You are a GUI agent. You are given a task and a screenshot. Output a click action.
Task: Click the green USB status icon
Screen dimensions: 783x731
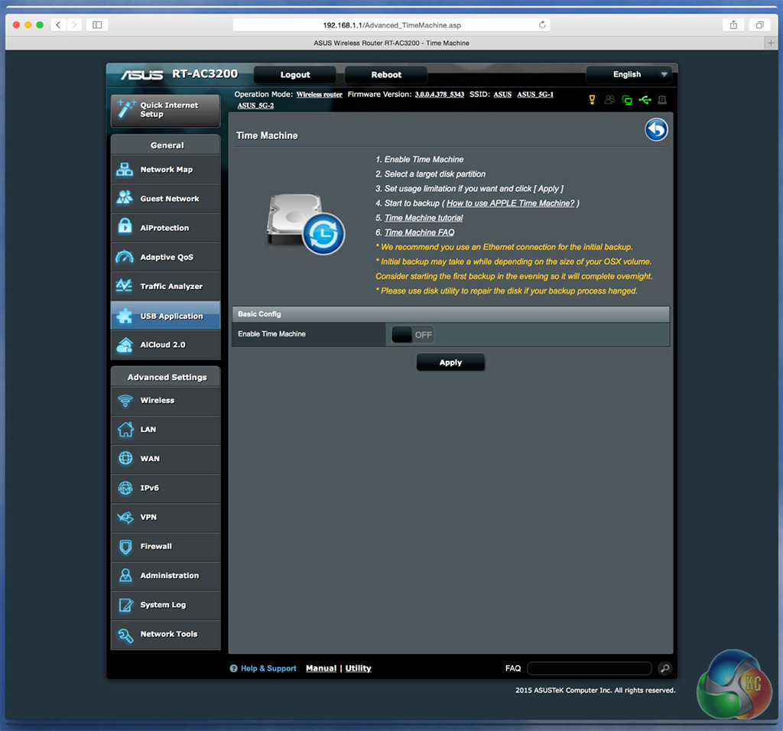pos(645,100)
